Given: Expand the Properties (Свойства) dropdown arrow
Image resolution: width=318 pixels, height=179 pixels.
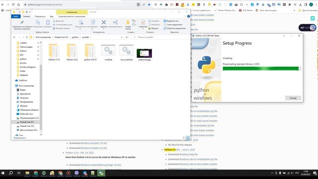Looking at the screenshot, I should (x=143, y=29).
